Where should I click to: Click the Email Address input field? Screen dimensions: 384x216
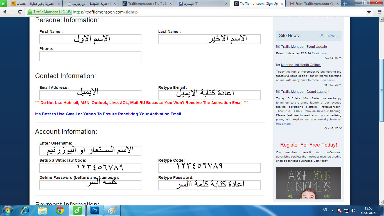click(90, 95)
